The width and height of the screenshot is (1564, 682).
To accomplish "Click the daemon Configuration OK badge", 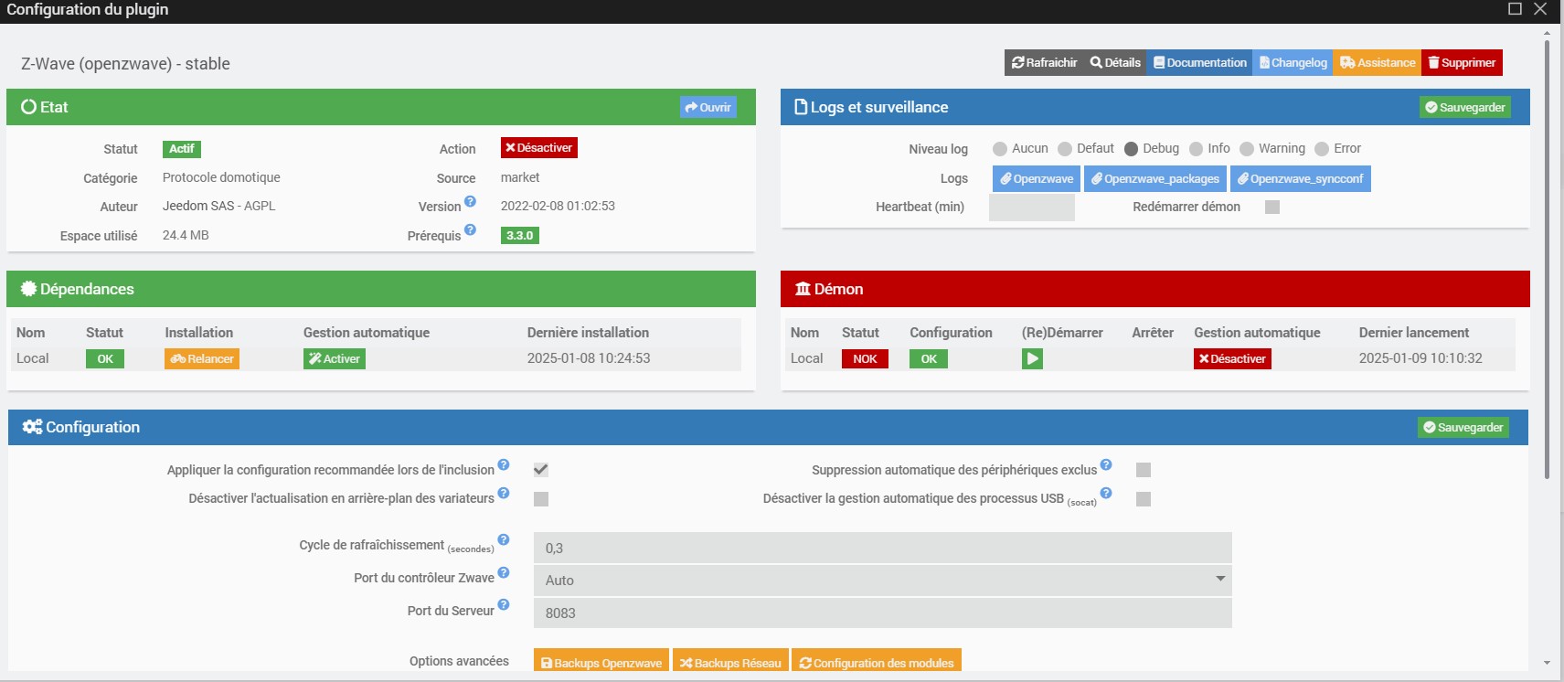I will tap(929, 358).
